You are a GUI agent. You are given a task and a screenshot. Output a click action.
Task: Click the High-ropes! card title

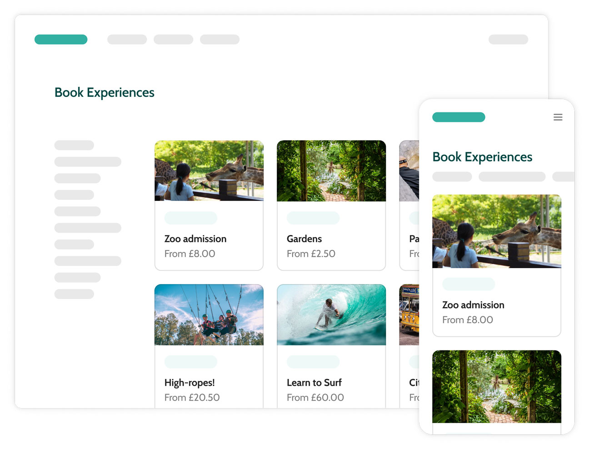click(190, 383)
